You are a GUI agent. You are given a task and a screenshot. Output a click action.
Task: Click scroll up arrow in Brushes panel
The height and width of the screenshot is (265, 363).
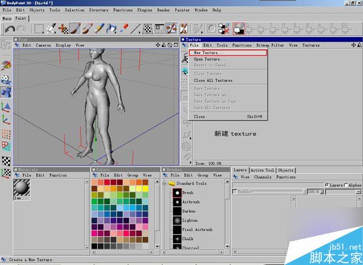pos(228,182)
